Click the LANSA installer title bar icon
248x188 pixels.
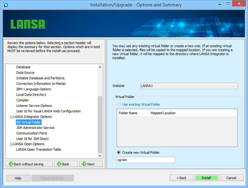tap(5, 5)
